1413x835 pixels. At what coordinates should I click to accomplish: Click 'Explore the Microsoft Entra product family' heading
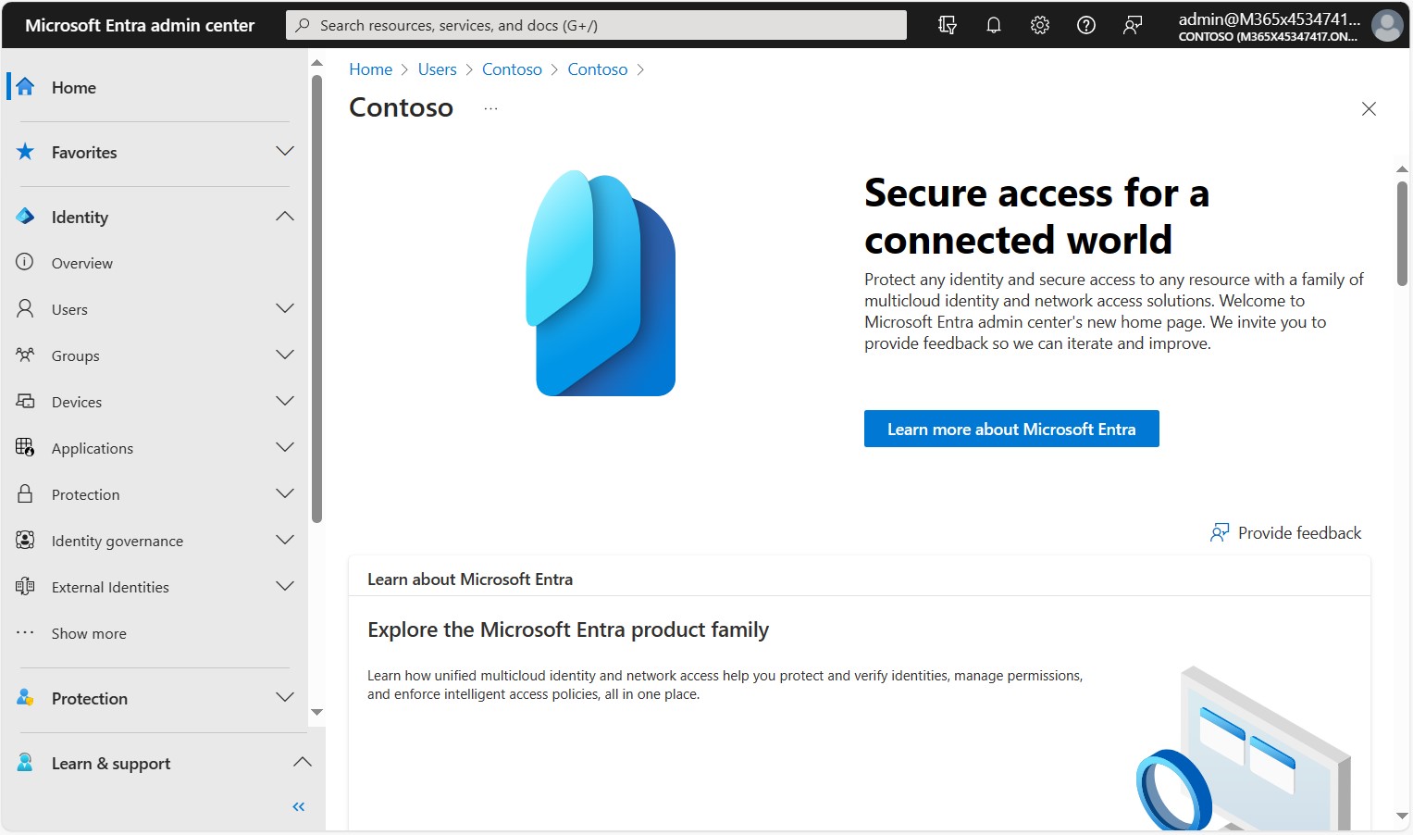(x=568, y=629)
